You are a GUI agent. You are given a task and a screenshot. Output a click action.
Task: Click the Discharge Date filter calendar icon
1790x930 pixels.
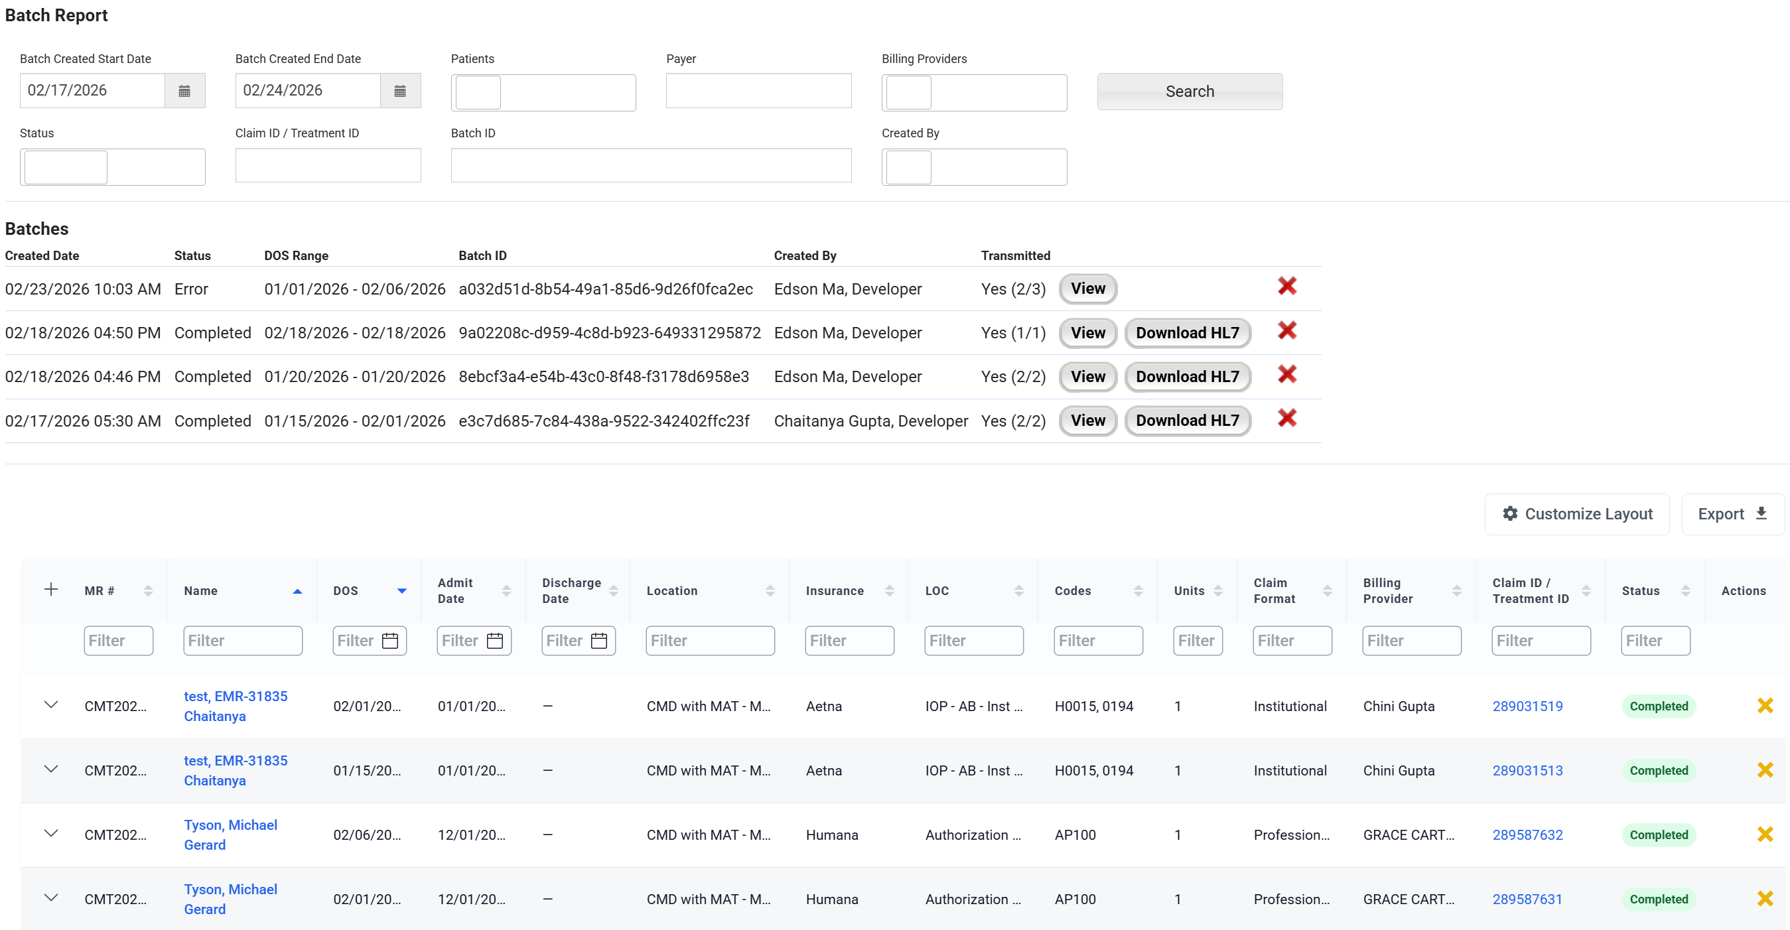[x=599, y=640]
